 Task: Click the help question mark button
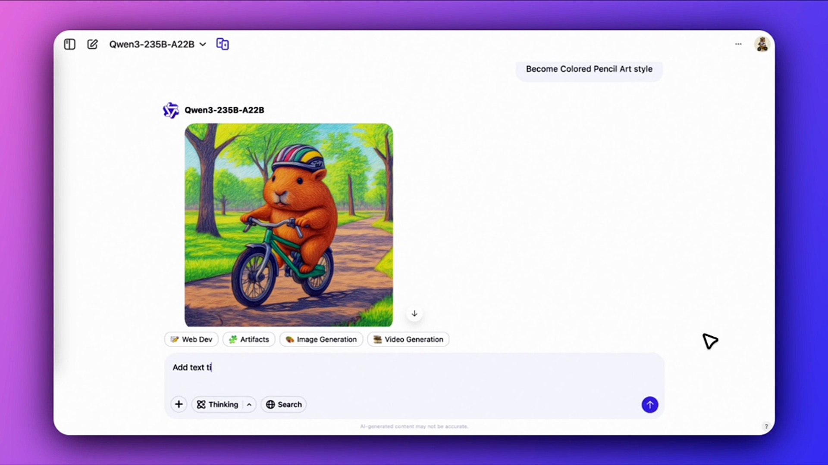point(766,426)
